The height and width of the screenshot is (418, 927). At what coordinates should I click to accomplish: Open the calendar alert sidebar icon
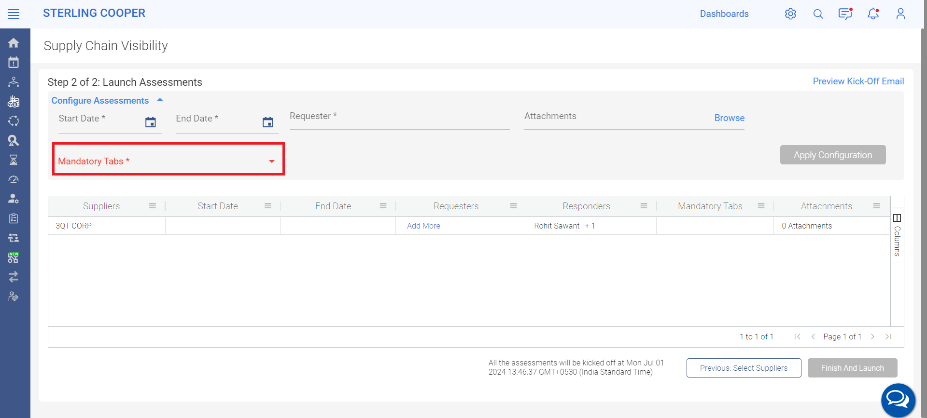tap(14, 62)
